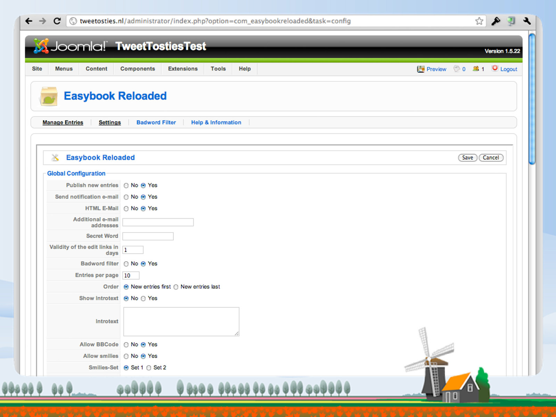Open the Site menu

tap(37, 69)
